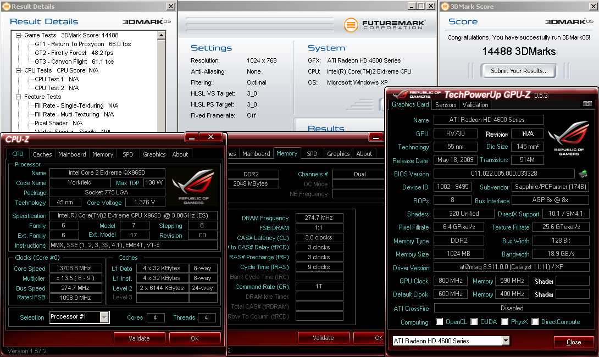This screenshot has height=357, width=599.
Task: Click the GPU-Z Driver Version field
Action: (x=512, y=267)
